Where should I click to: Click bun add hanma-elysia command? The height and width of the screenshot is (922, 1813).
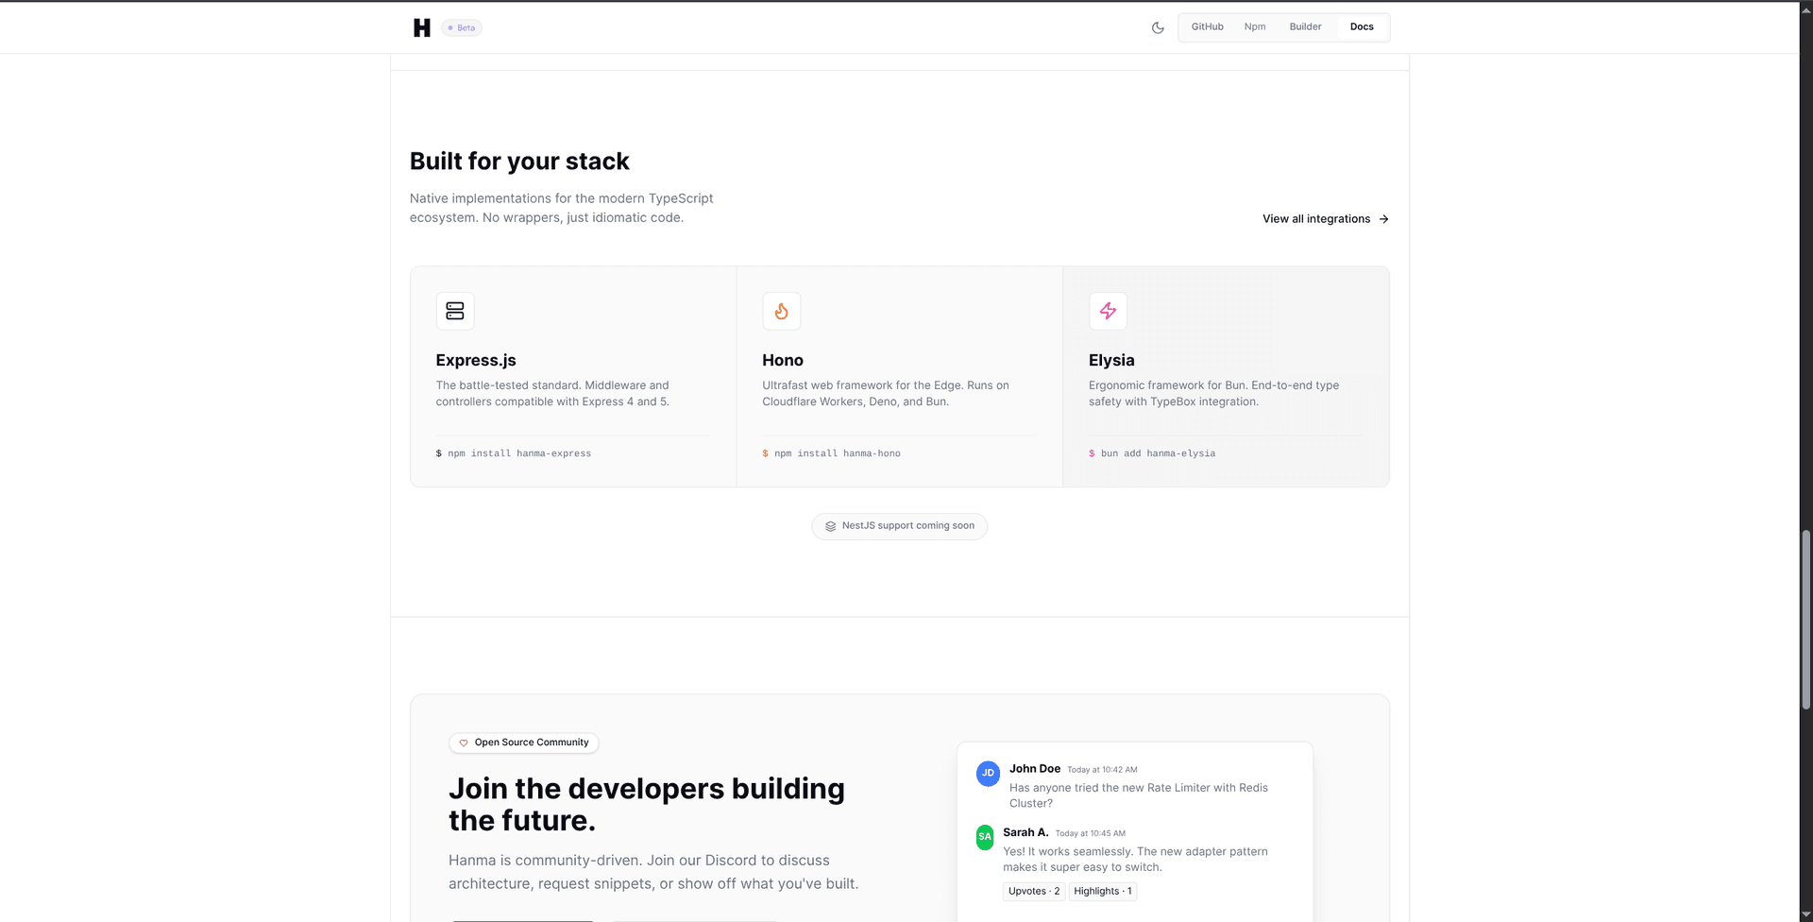tap(1152, 453)
